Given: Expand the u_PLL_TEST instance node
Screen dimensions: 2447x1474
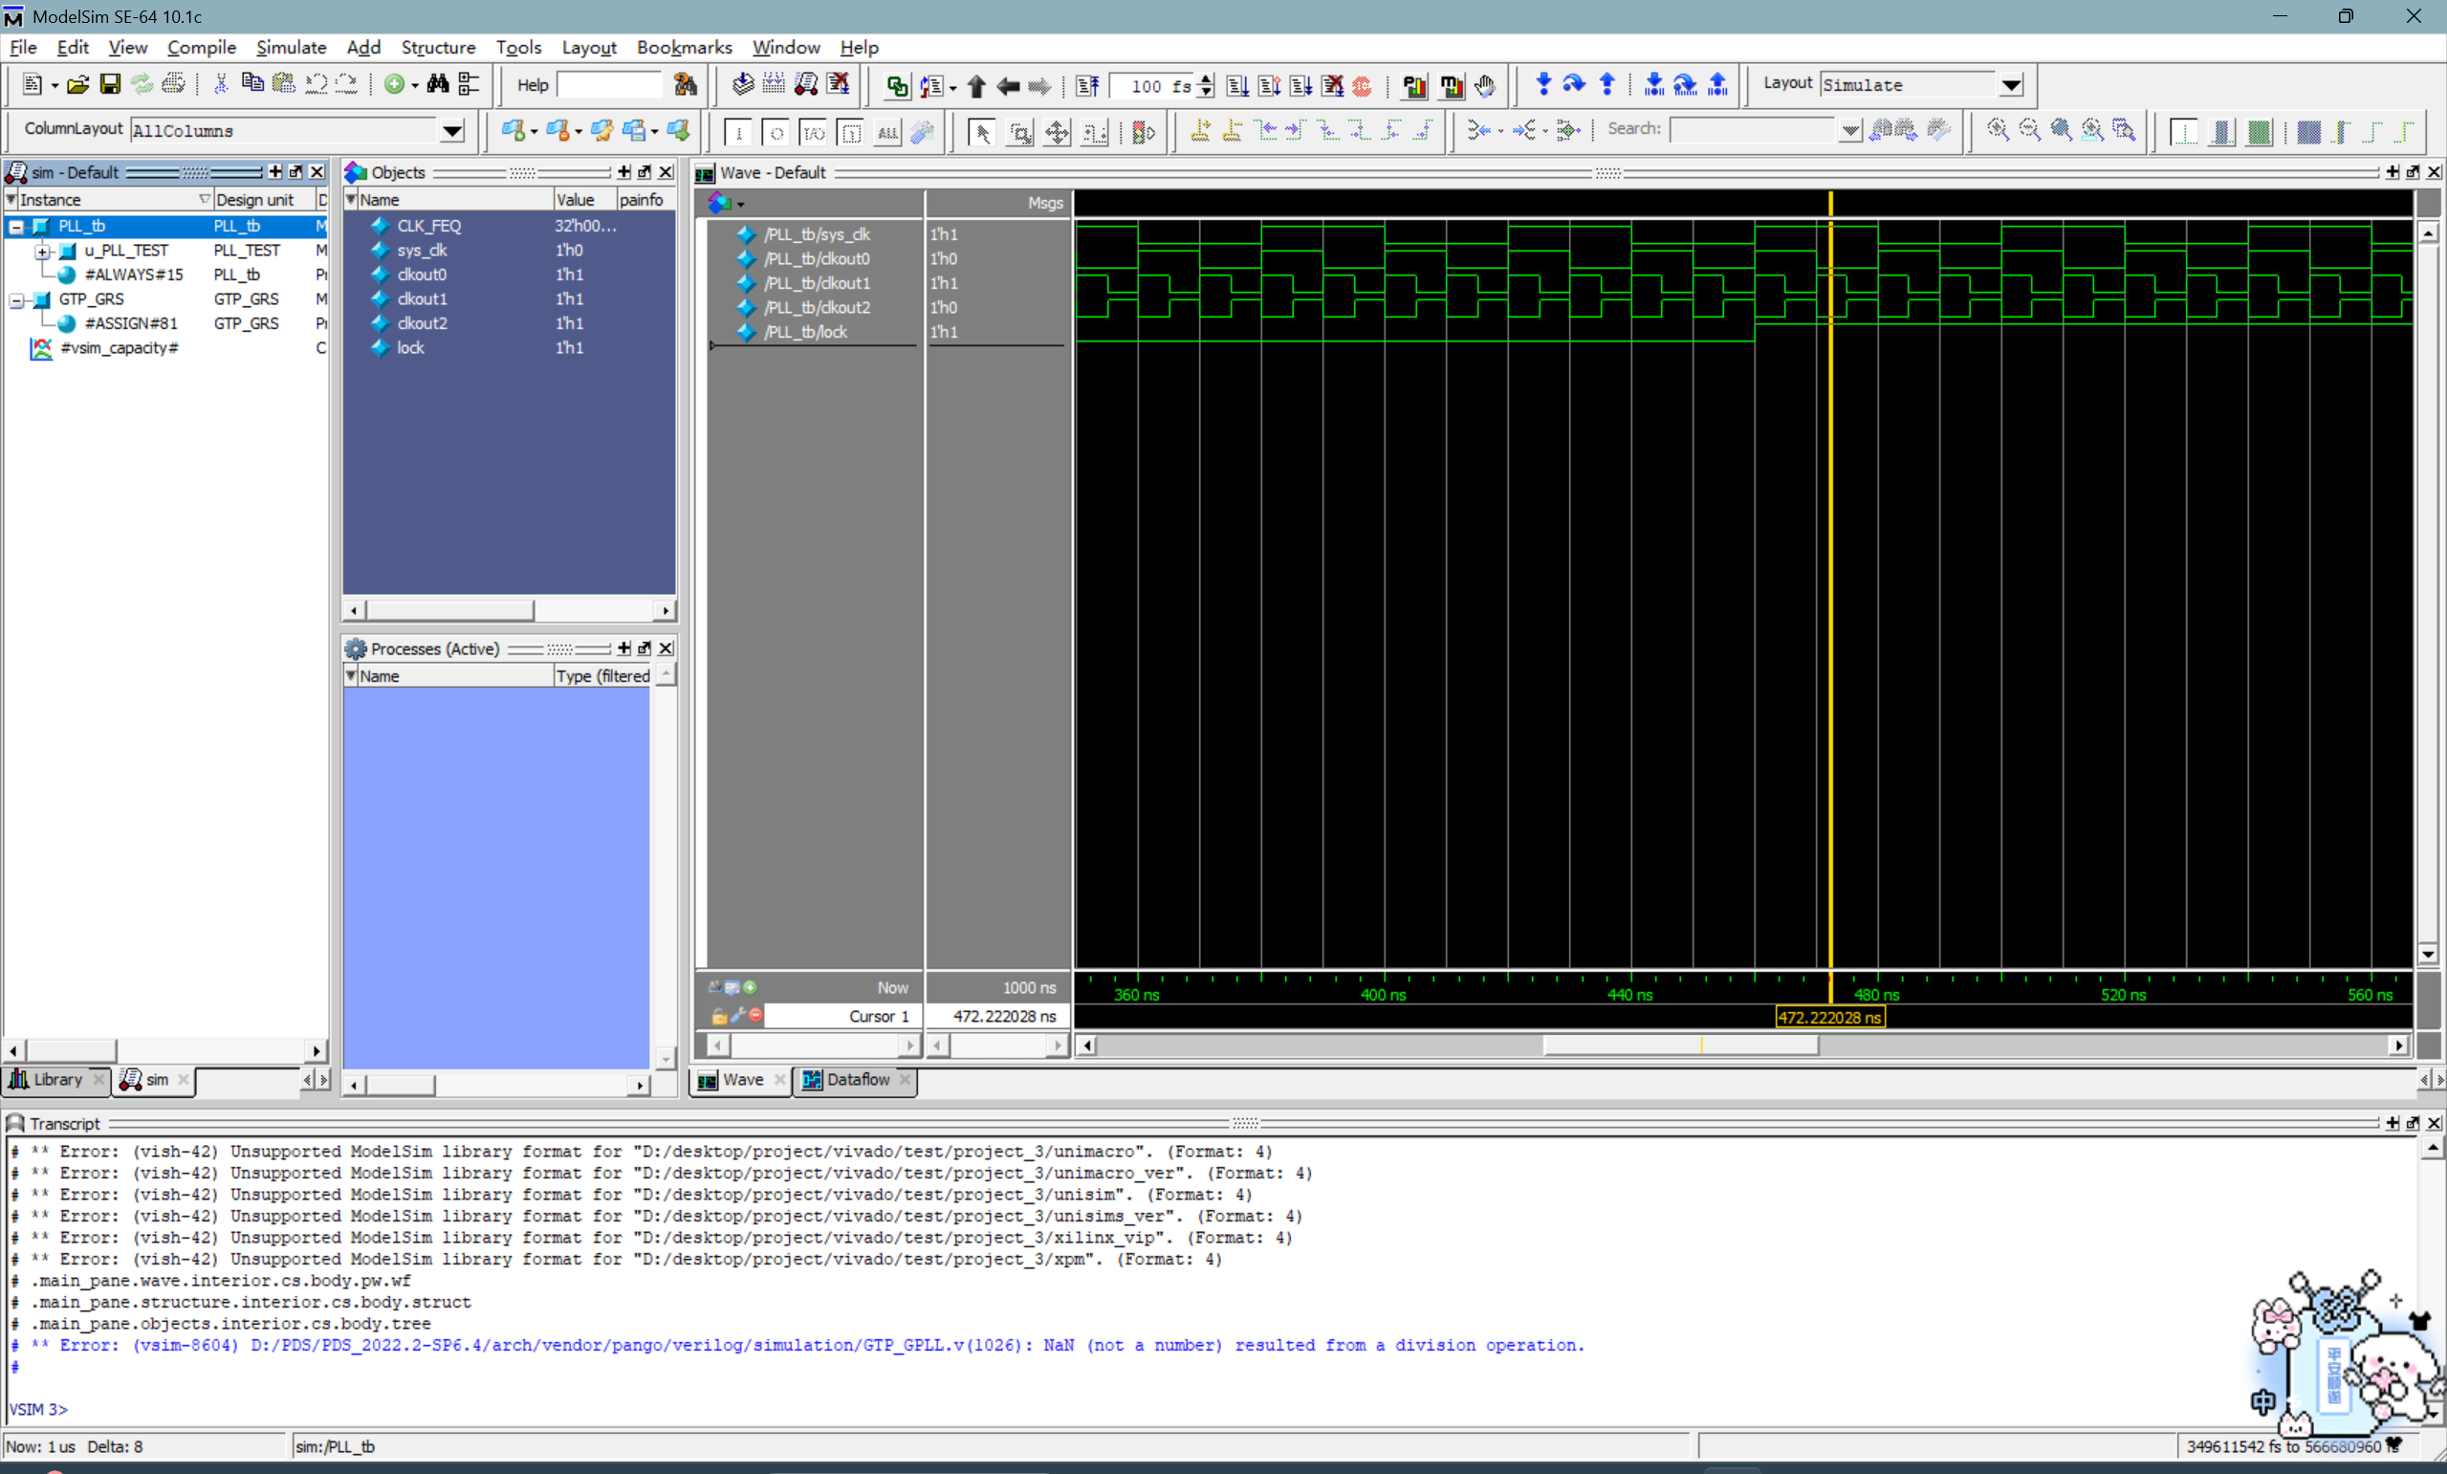Looking at the screenshot, I should pyautogui.click(x=43, y=251).
